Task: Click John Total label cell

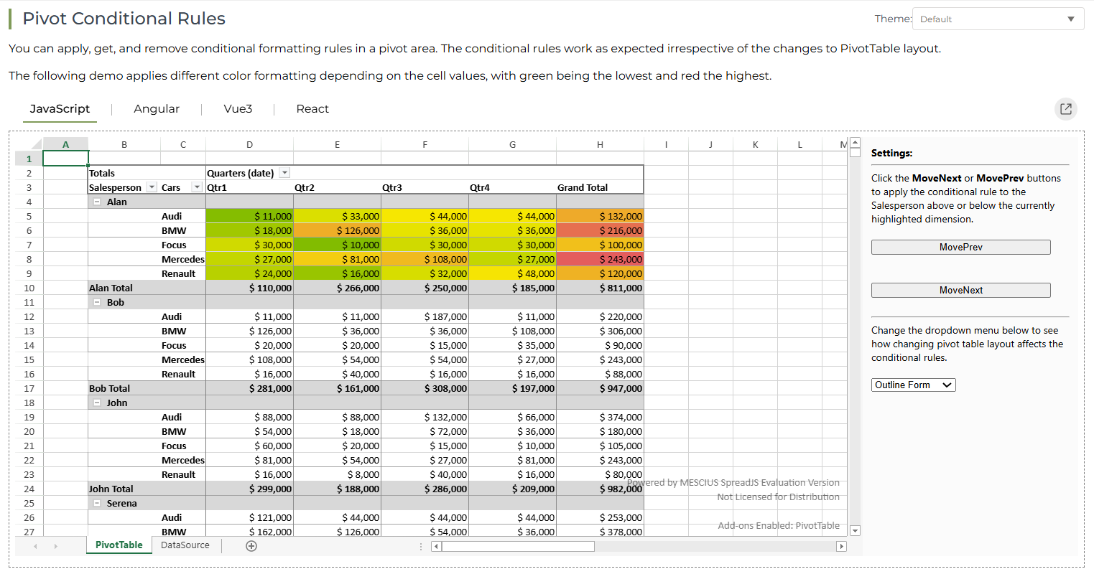Action: (124, 489)
